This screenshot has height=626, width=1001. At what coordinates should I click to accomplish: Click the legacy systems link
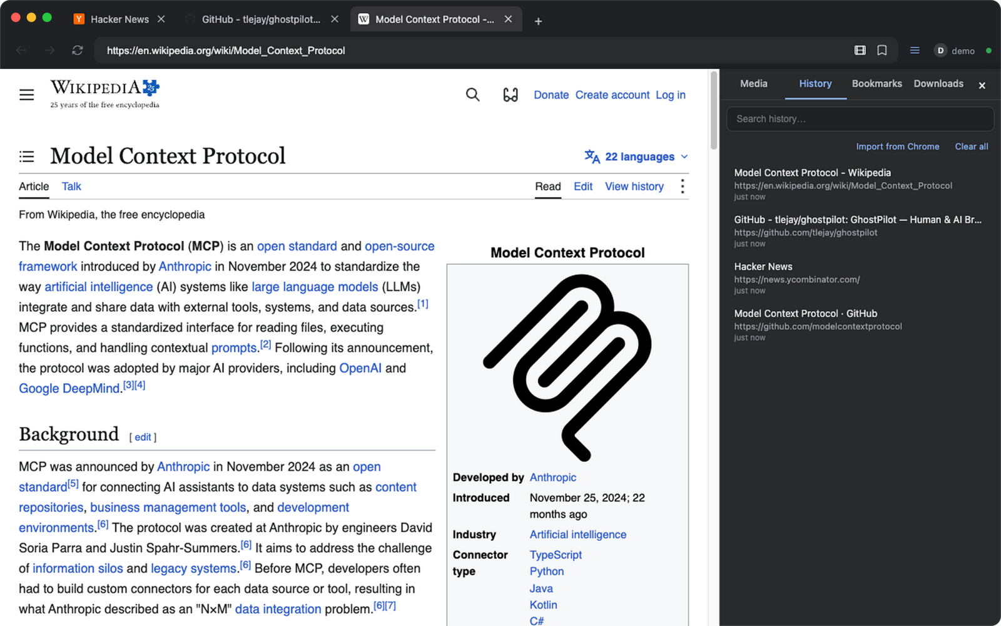click(193, 568)
